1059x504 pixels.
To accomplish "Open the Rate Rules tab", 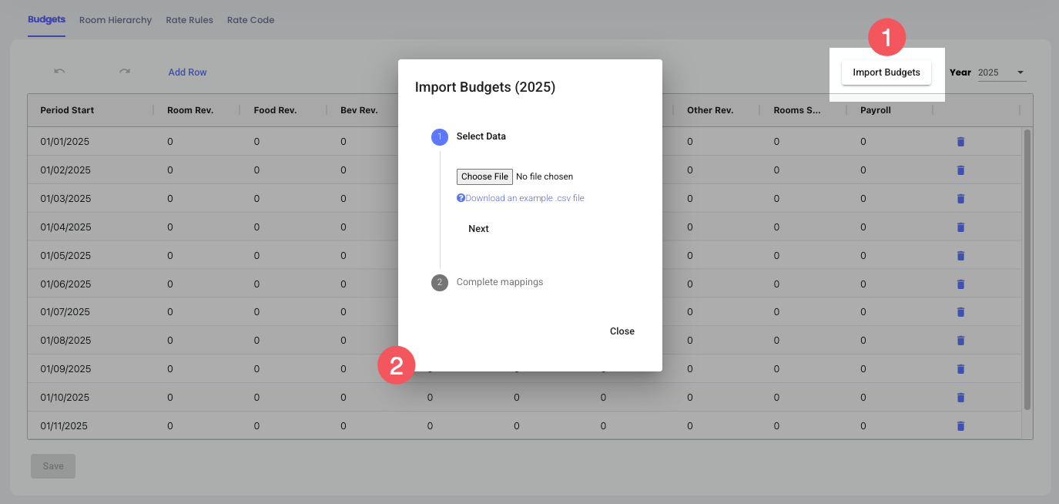I will [x=189, y=20].
